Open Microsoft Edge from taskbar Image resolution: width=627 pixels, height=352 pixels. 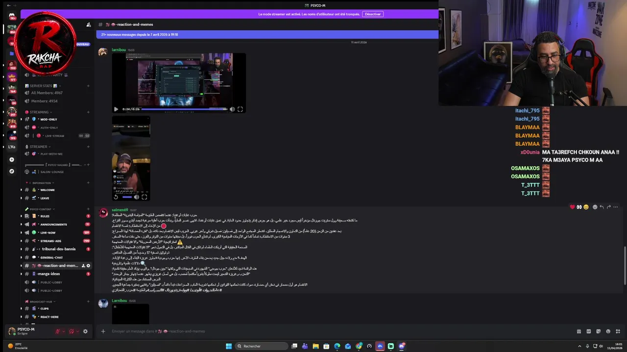click(337, 346)
